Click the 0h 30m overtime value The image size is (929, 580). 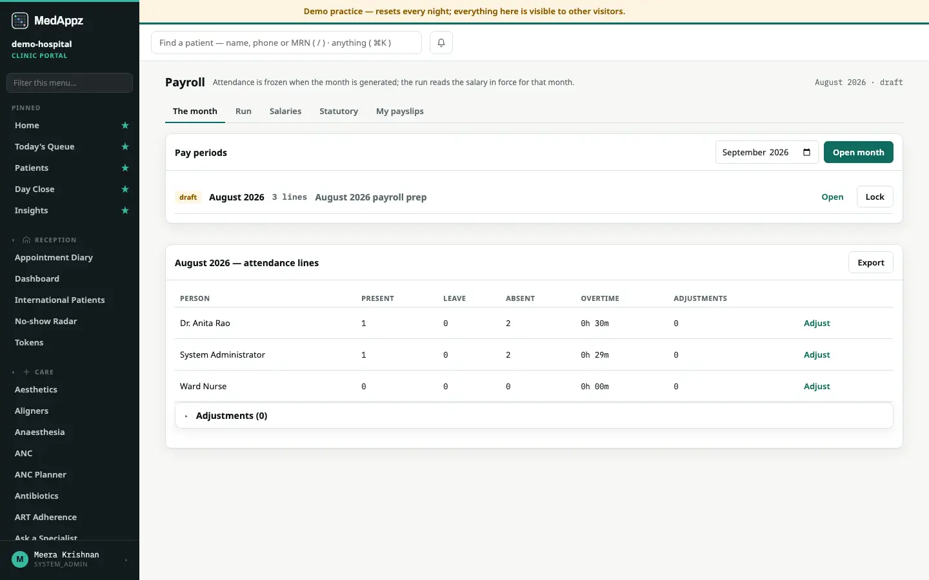coord(595,324)
